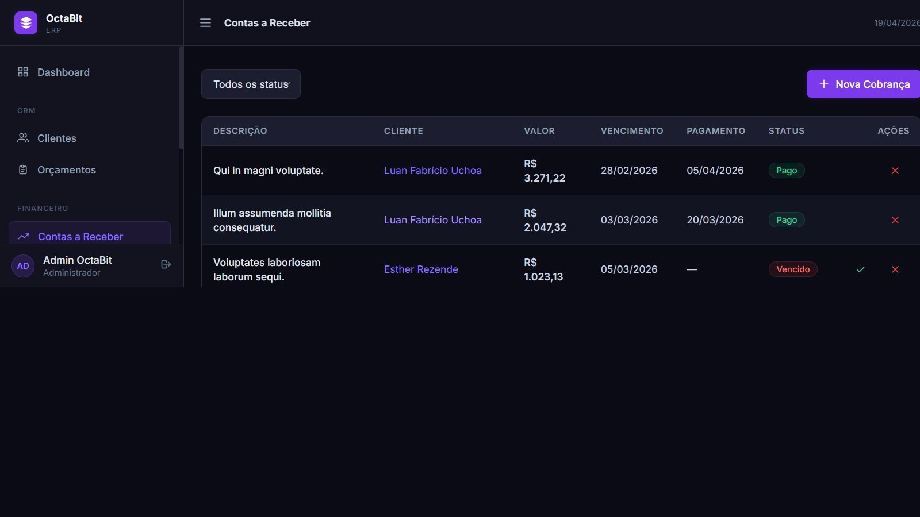Open the 'Todos os status' filter dropdown
The width and height of the screenshot is (920, 517).
pyautogui.click(x=251, y=84)
